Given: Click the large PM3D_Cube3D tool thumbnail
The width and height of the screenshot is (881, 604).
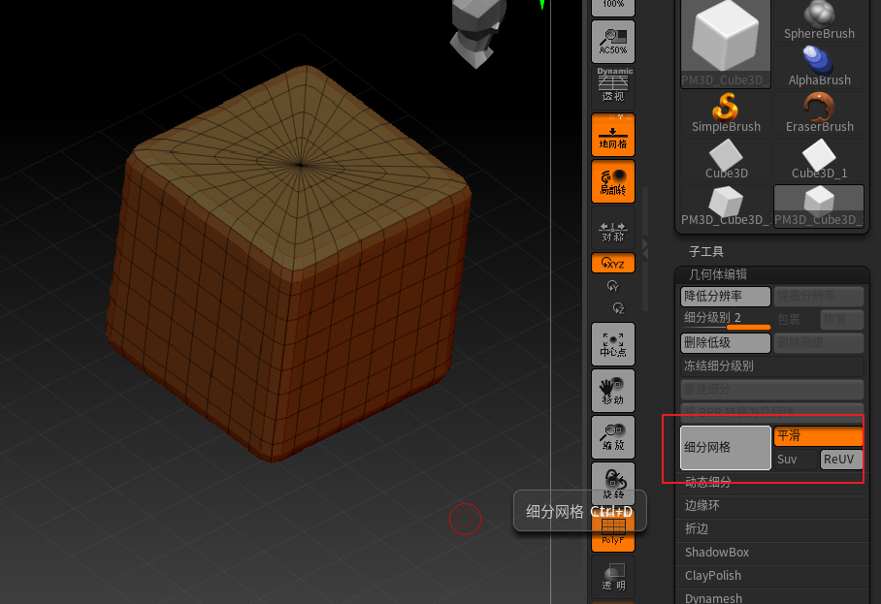Looking at the screenshot, I should click(726, 44).
